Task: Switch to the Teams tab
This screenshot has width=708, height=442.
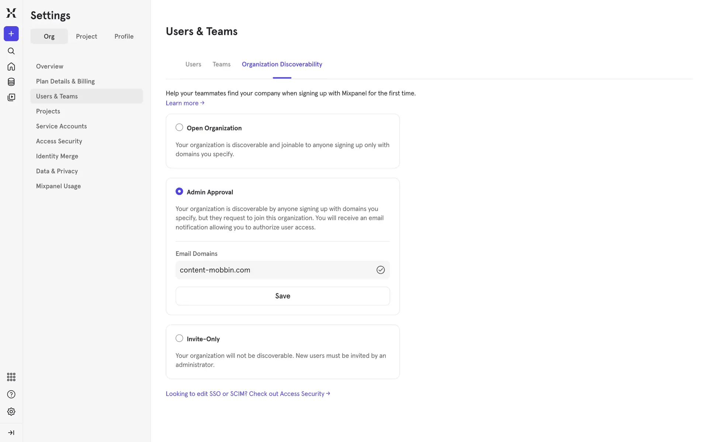Action: tap(221, 64)
